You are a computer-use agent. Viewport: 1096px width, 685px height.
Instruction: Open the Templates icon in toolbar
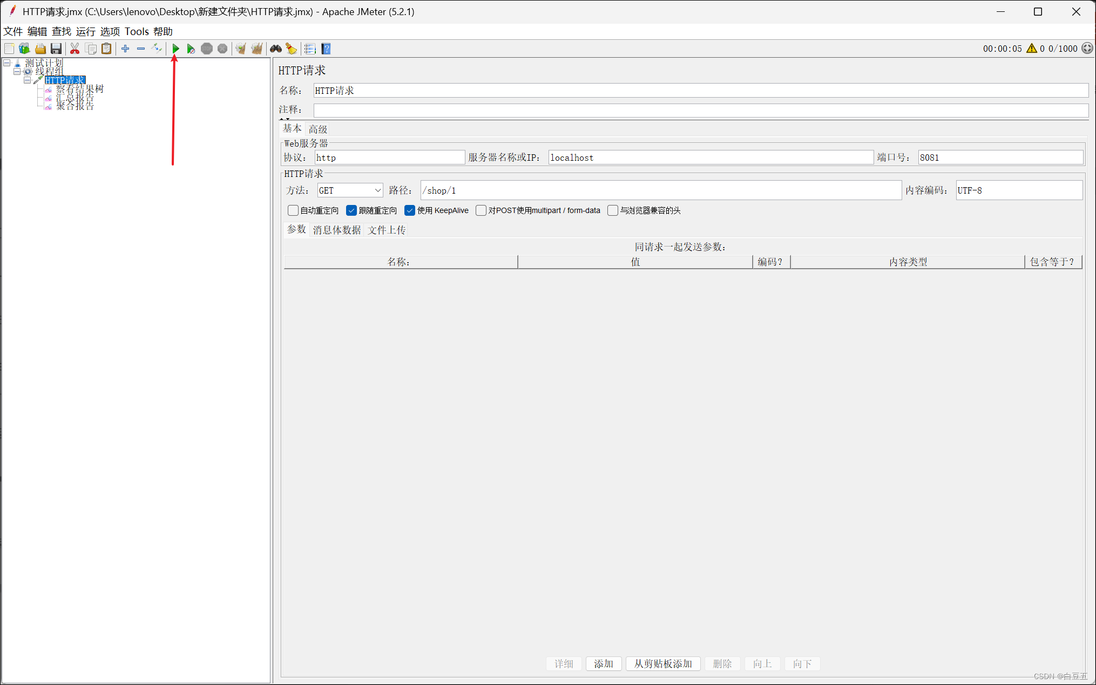24,49
